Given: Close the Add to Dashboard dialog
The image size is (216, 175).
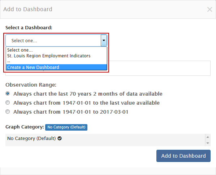Looking at the screenshot, I should pyautogui.click(x=209, y=9).
